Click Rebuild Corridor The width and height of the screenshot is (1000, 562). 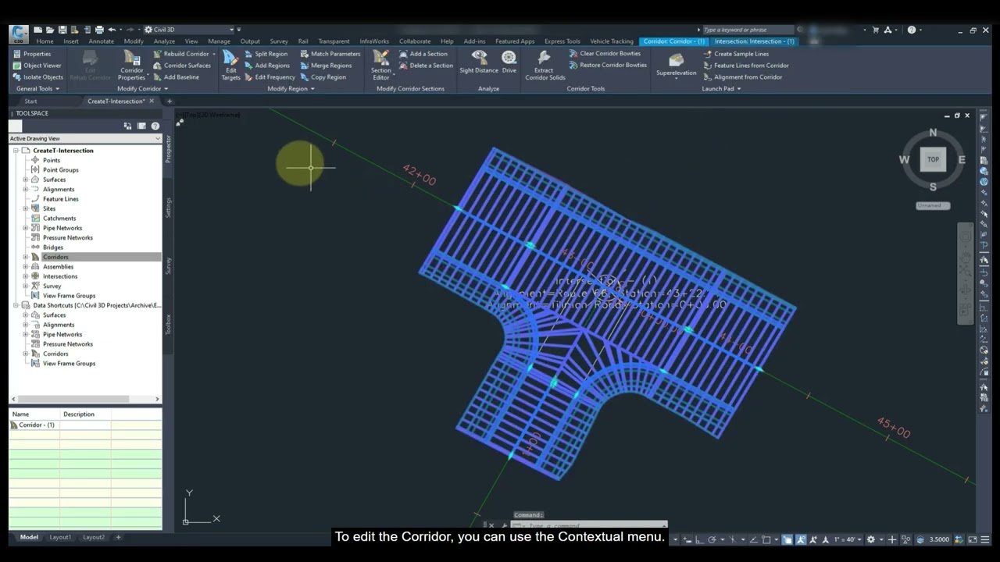pyautogui.click(x=181, y=54)
